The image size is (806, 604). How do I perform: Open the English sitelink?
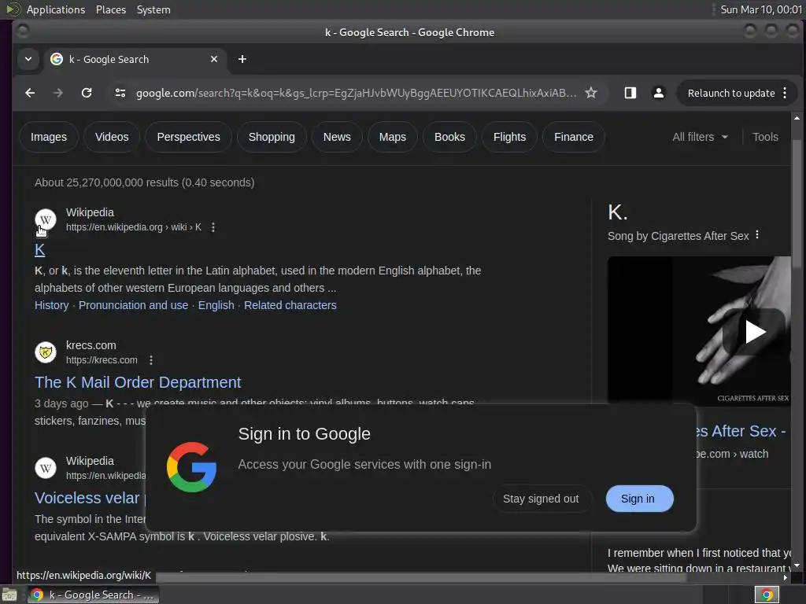(x=216, y=305)
